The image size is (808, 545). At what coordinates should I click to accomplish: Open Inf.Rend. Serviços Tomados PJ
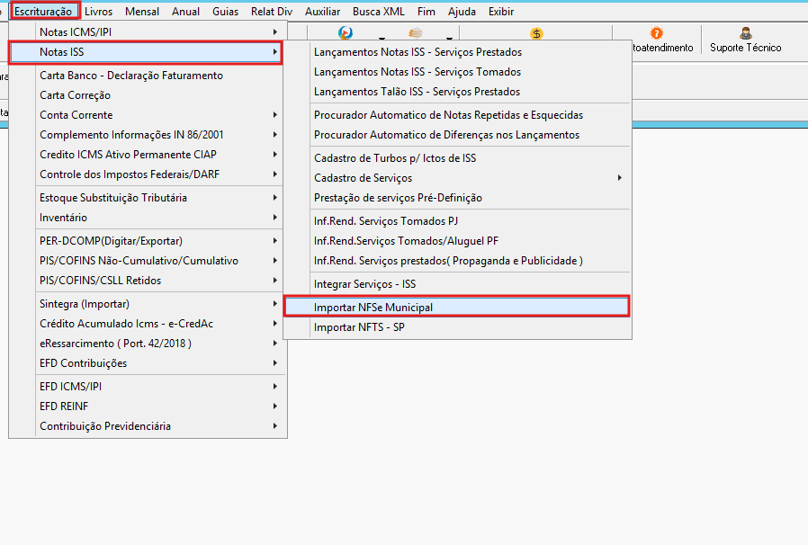pyautogui.click(x=458, y=221)
